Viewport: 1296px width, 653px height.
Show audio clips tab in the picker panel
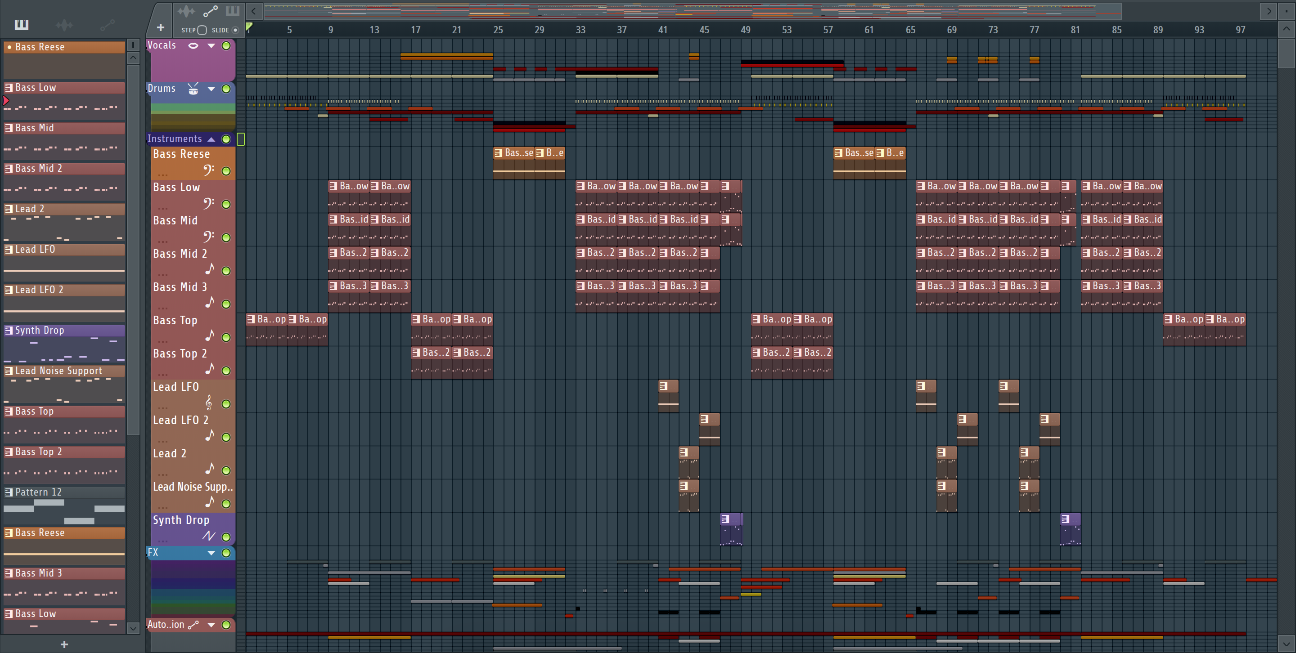[x=64, y=25]
